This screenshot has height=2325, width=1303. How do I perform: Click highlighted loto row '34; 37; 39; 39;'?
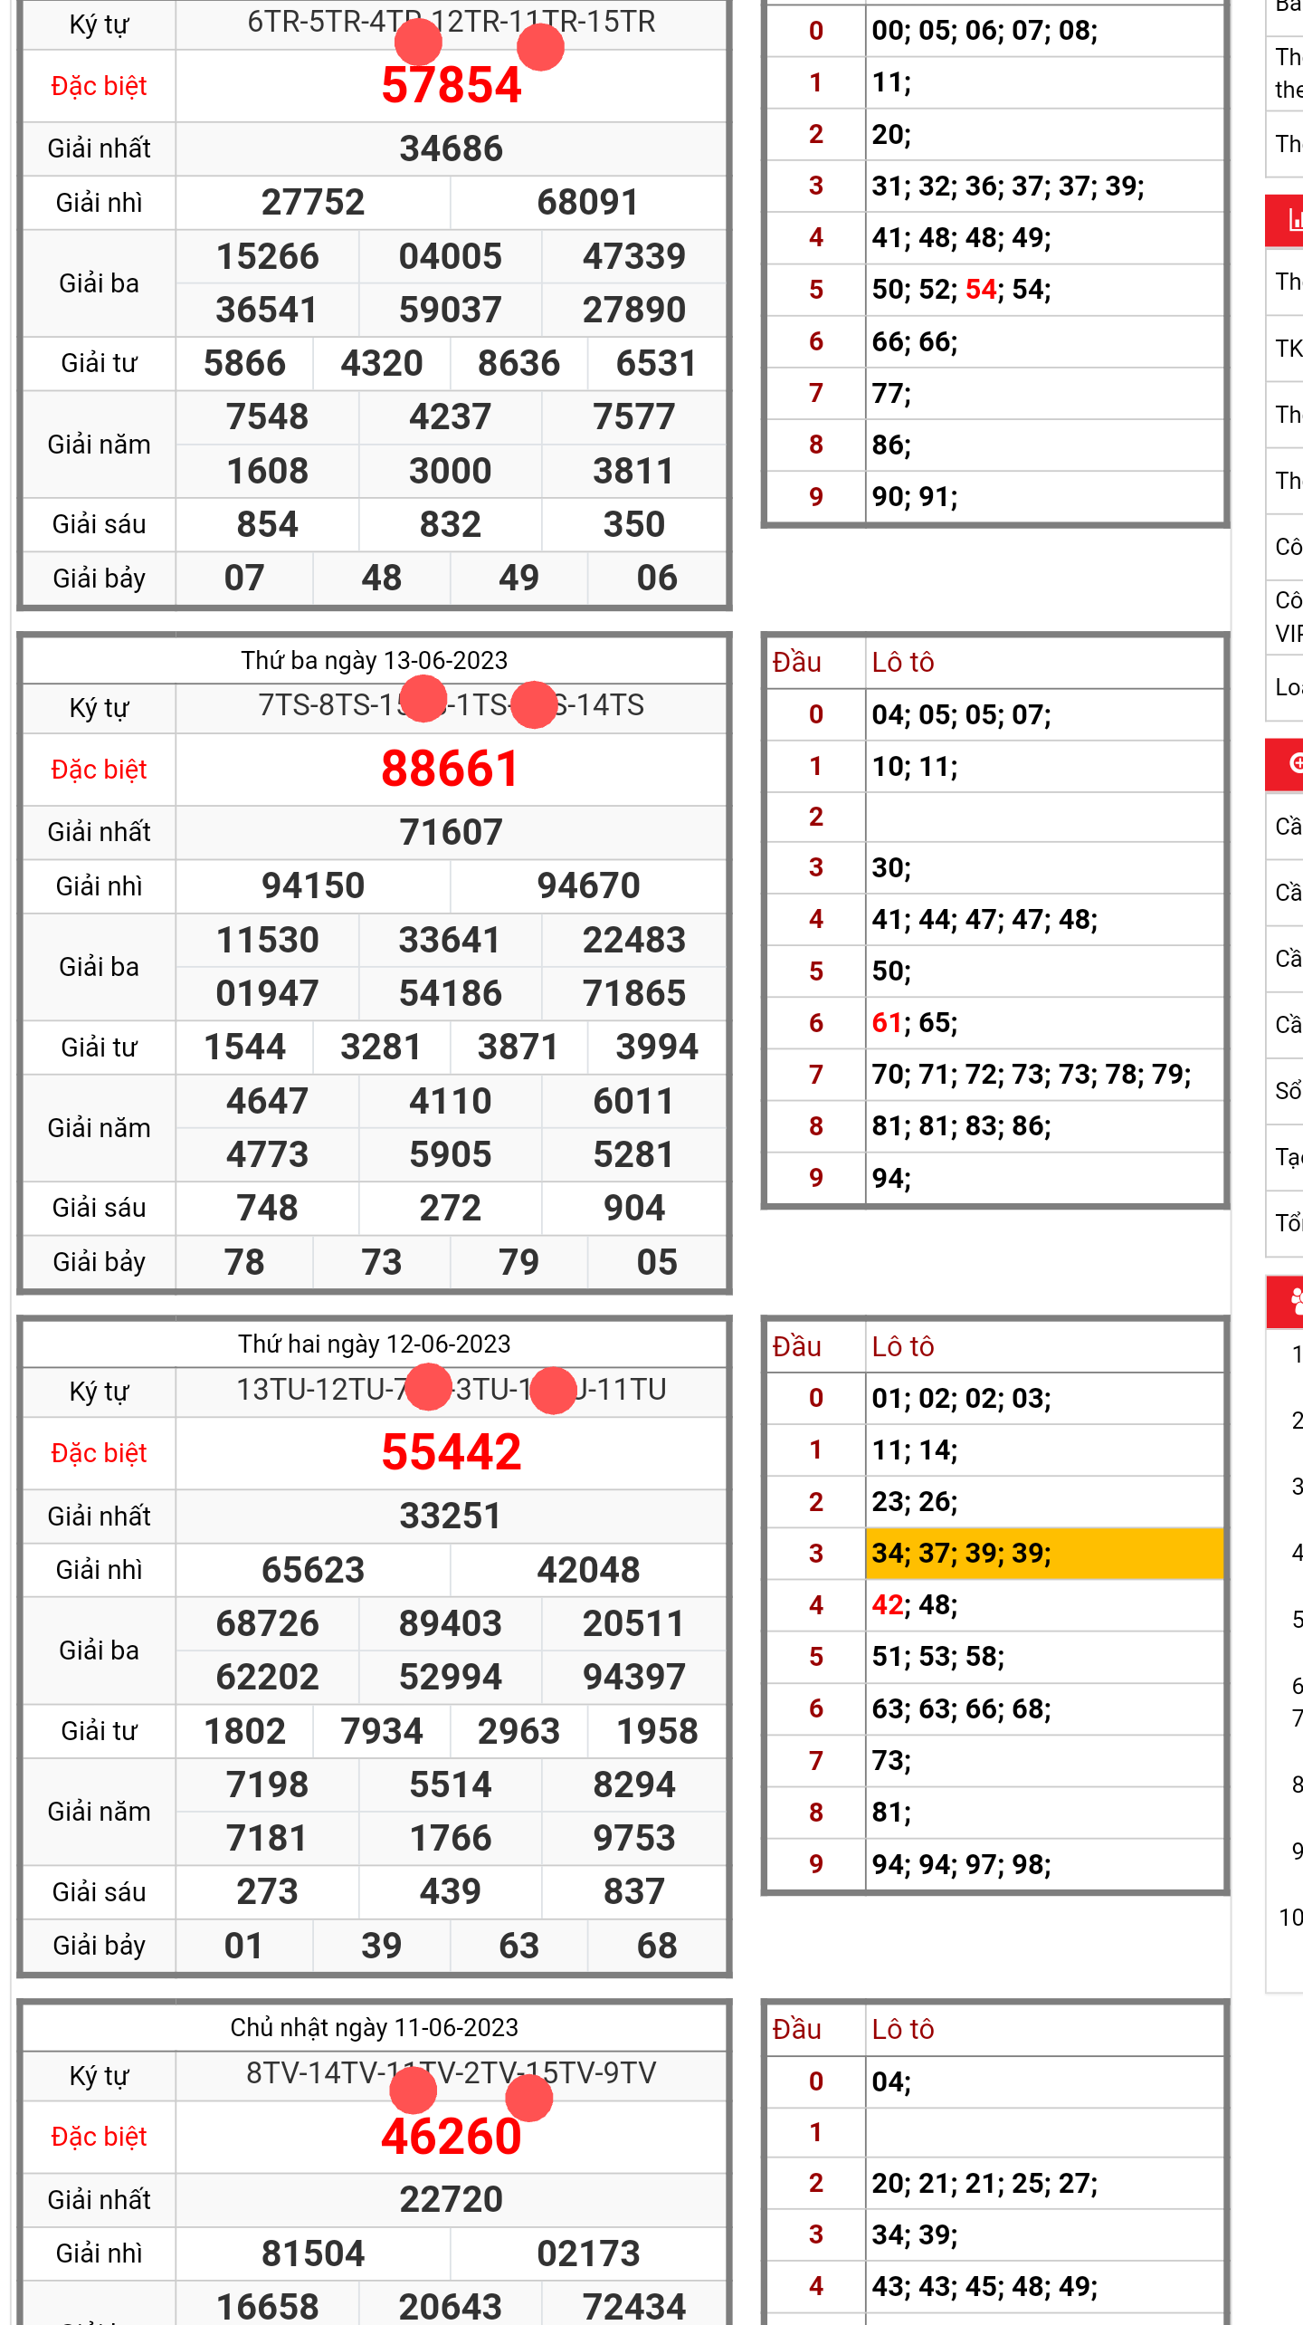click(1044, 1554)
